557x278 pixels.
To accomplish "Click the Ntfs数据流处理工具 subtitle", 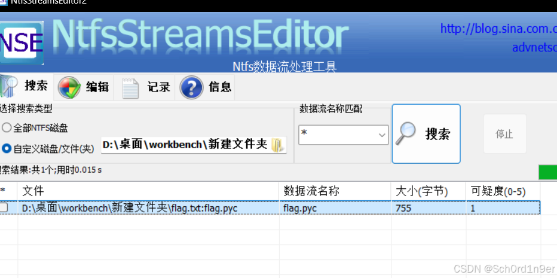I will [x=284, y=66].
